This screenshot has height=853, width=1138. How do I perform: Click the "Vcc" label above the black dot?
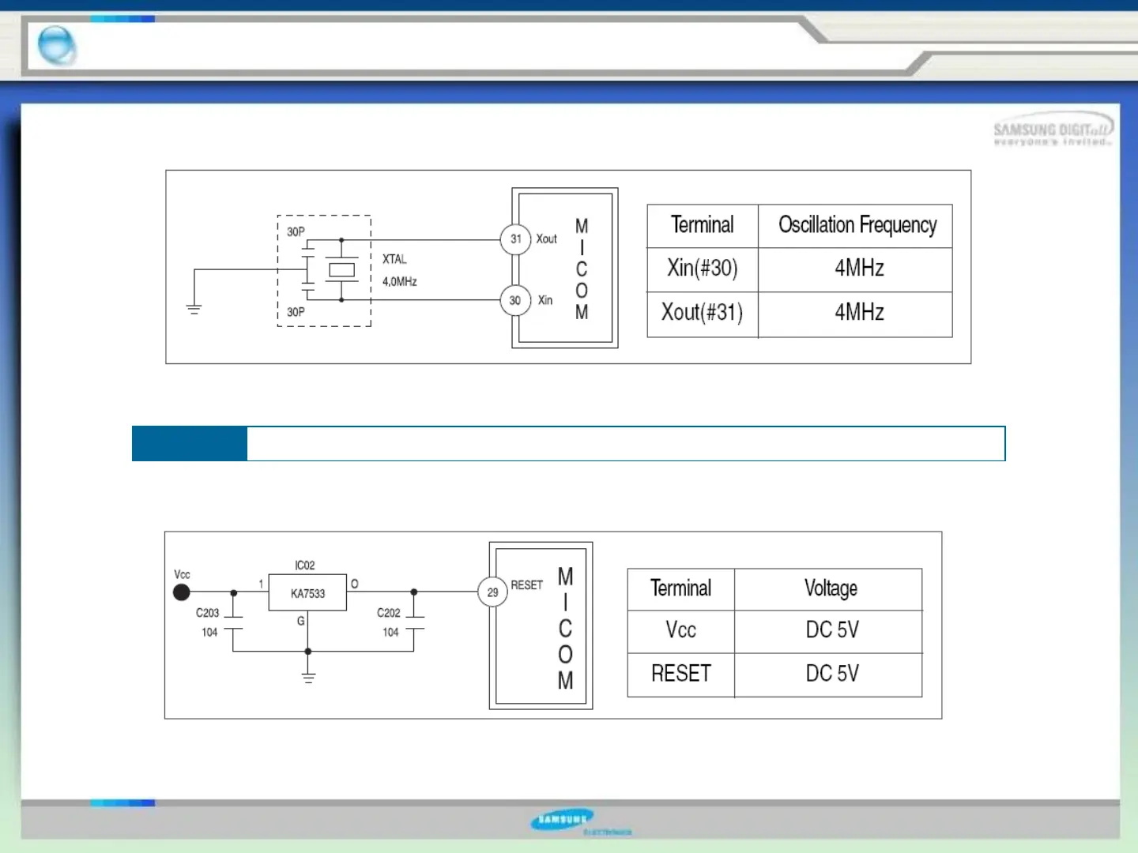click(182, 574)
